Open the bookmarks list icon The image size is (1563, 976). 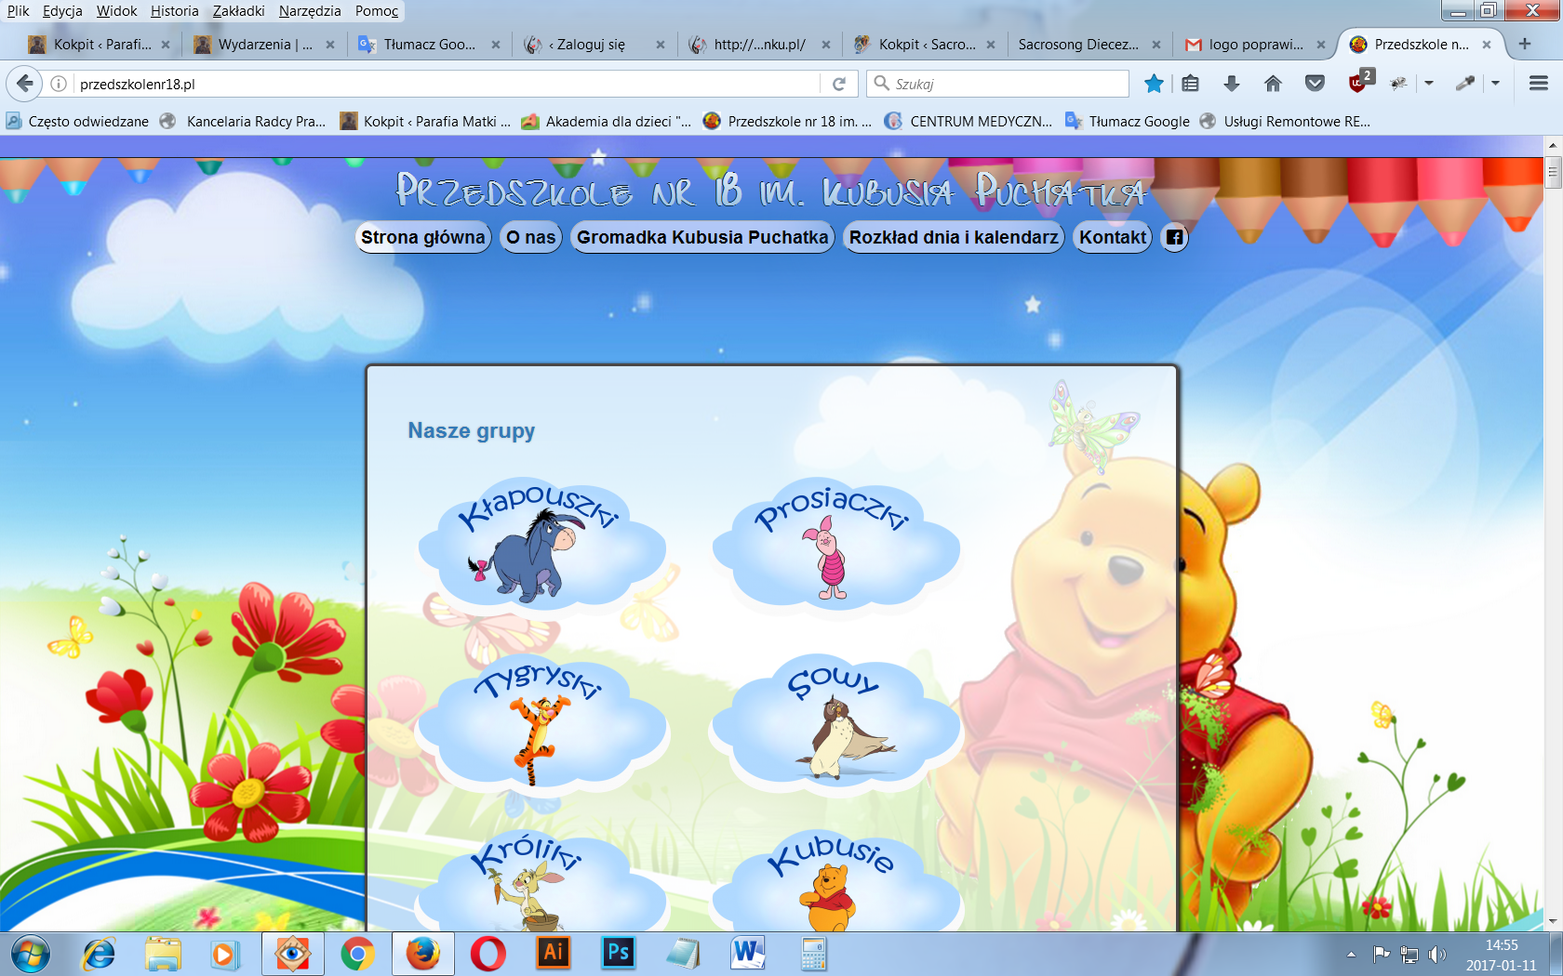1190,84
